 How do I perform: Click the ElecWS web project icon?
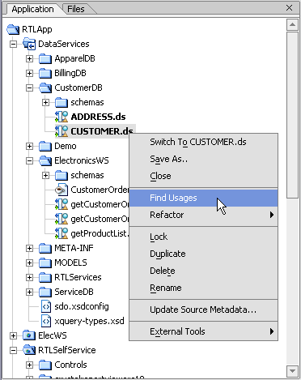(x=29, y=335)
